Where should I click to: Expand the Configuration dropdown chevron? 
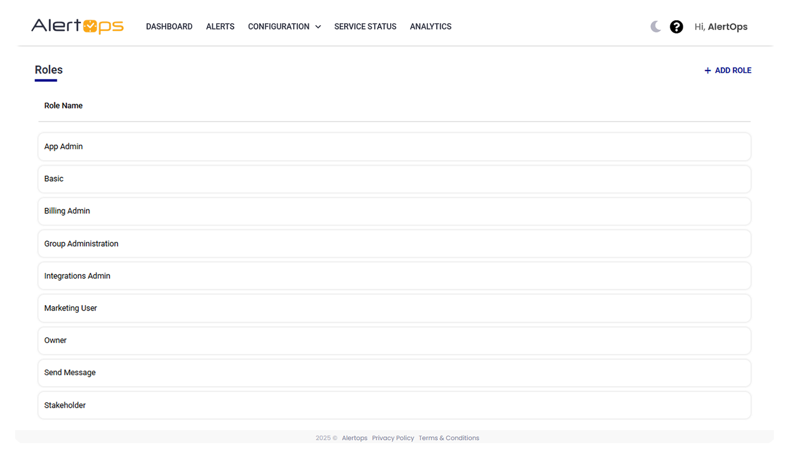[x=318, y=27]
